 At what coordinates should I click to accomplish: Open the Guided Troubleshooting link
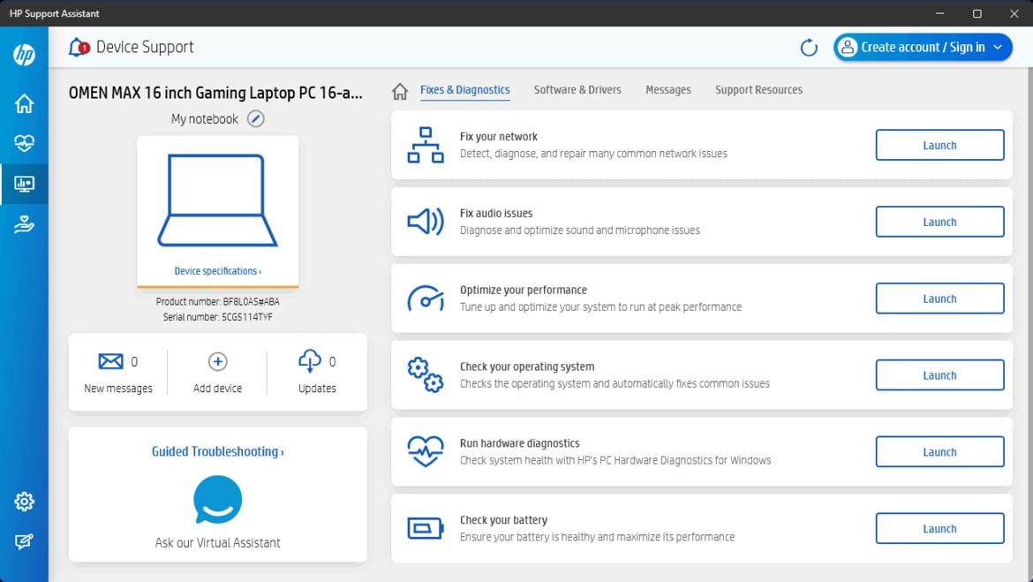(217, 451)
